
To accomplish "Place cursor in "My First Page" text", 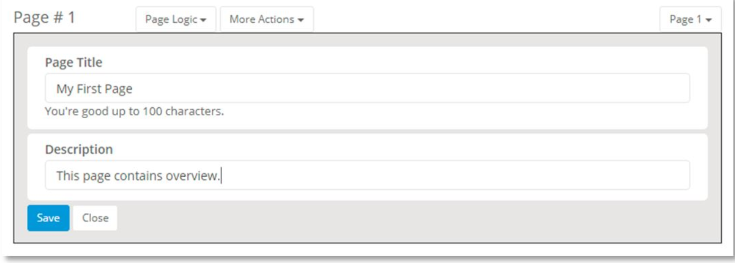I will click(94, 89).
